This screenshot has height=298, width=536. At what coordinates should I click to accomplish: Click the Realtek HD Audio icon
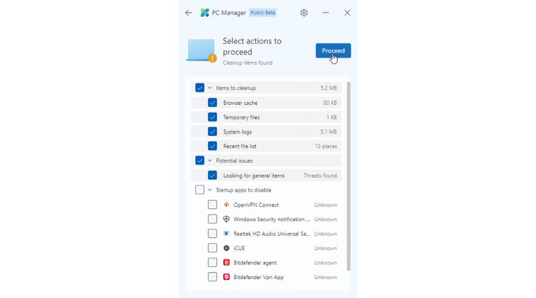[x=226, y=234]
